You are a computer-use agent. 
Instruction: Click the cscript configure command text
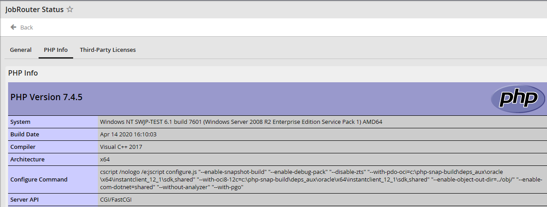click(320, 180)
